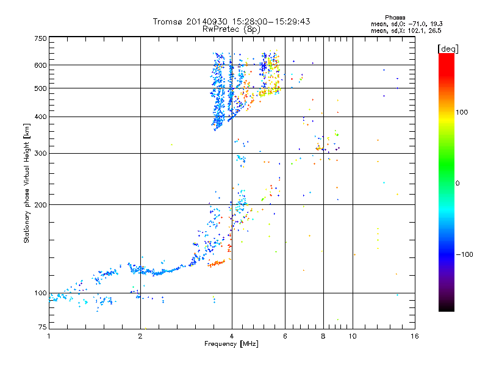
Task: Click the "Frequency [MHz]" axis label
Action: tap(231, 344)
